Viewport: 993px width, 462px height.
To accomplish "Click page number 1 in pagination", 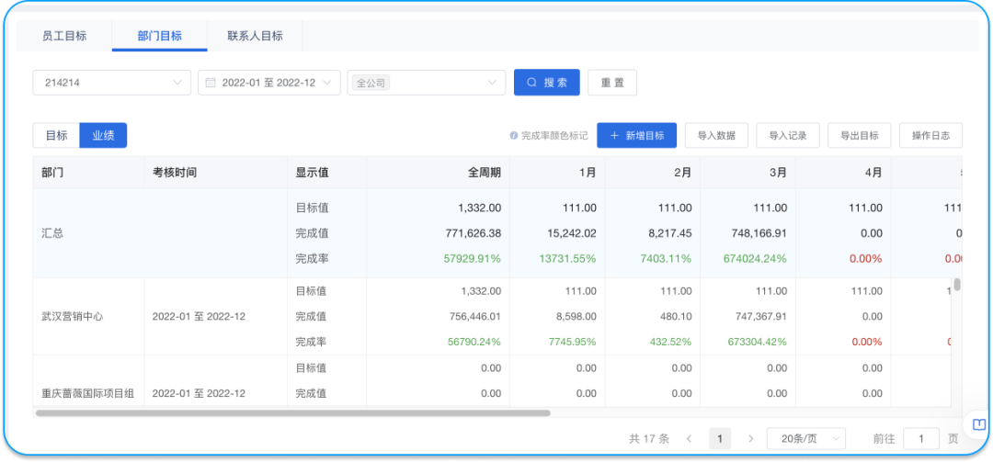I will (x=720, y=439).
